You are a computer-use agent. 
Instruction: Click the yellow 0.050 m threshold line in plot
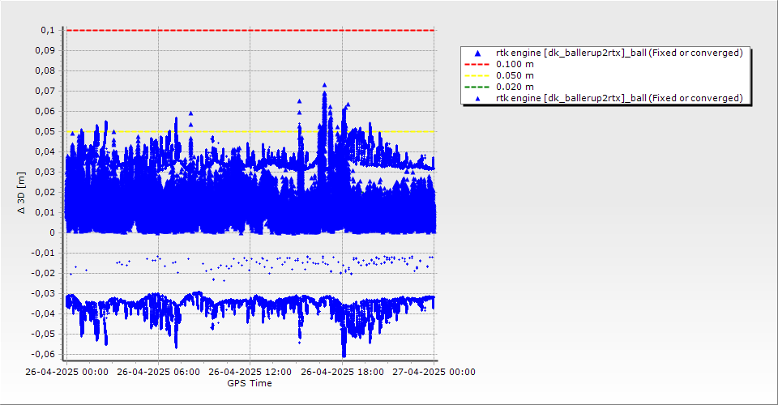point(250,131)
